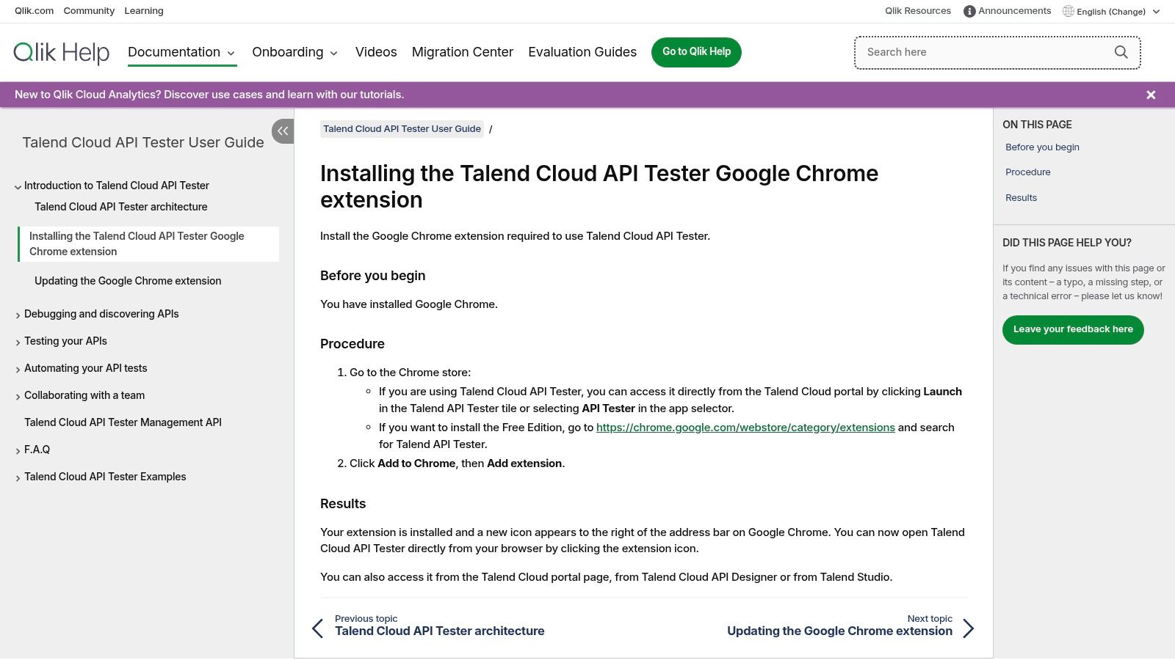Open the Documentation dropdown menu
This screenshot has width=1175, height=660.
coord(181,52)
